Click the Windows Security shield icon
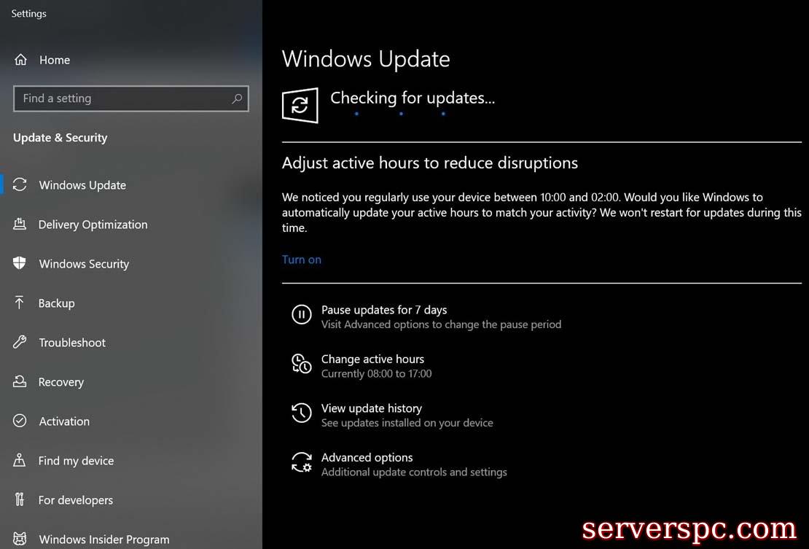This screenshot has width=809, height=549. pos(20,263)
